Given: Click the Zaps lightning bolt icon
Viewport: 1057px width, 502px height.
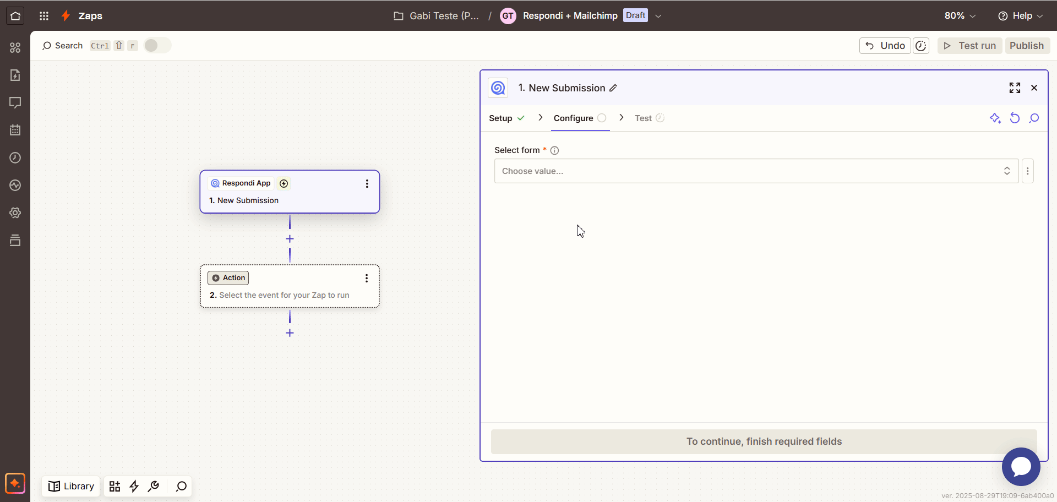Looking at the screenshot, I should point(66,15).
